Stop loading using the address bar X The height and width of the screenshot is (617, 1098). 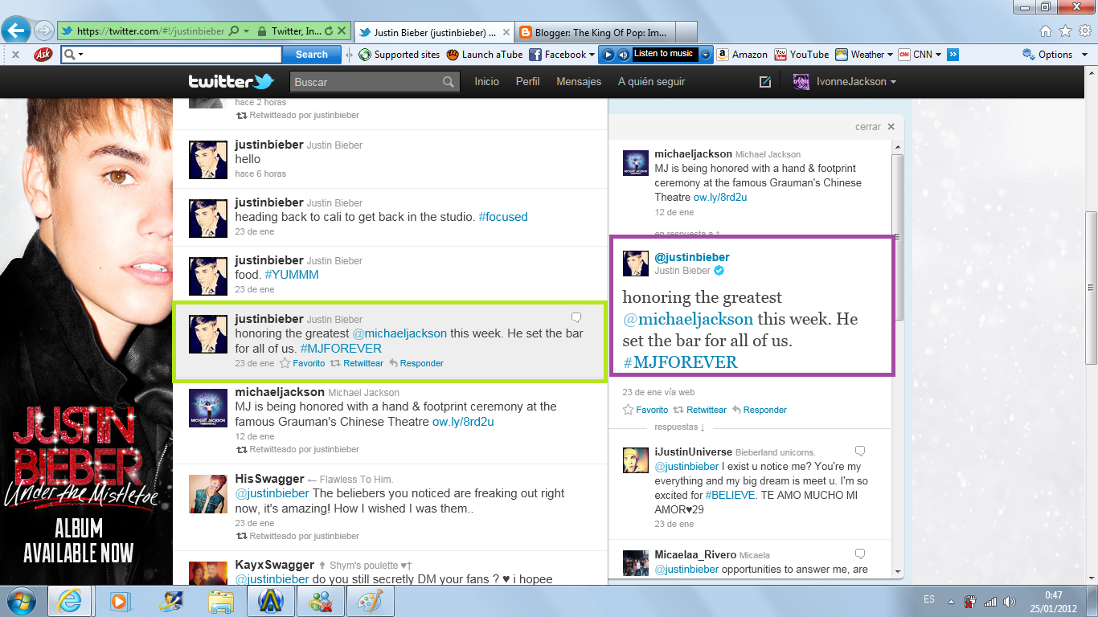point(342,31)
